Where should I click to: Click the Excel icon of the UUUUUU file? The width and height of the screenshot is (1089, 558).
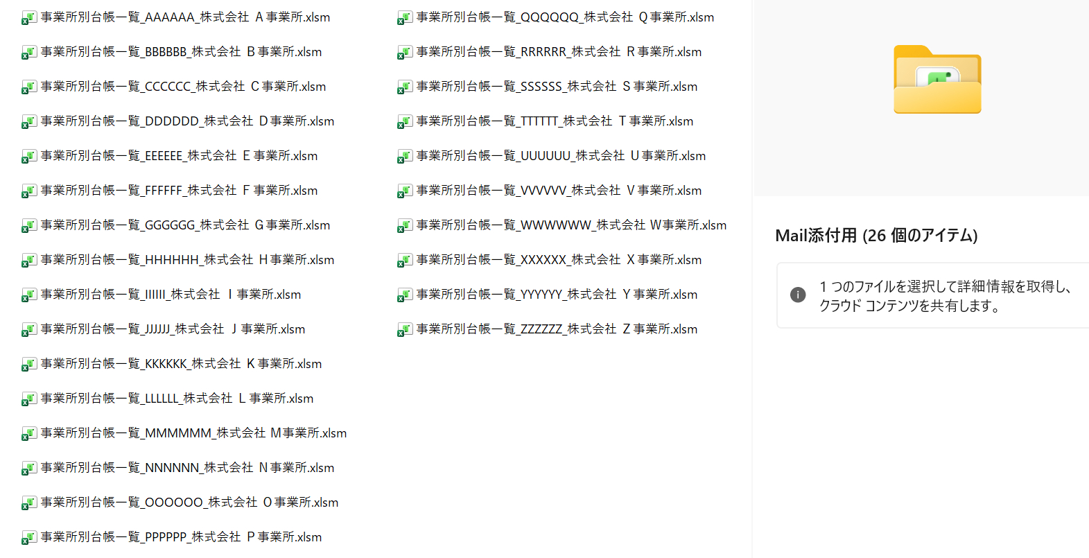pos(405,156)
